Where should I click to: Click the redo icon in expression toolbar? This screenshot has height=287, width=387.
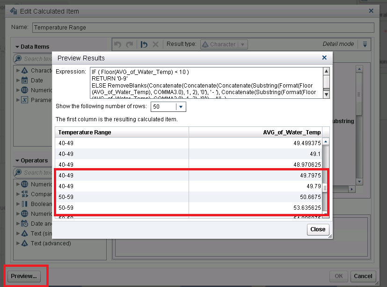point(129,44)
